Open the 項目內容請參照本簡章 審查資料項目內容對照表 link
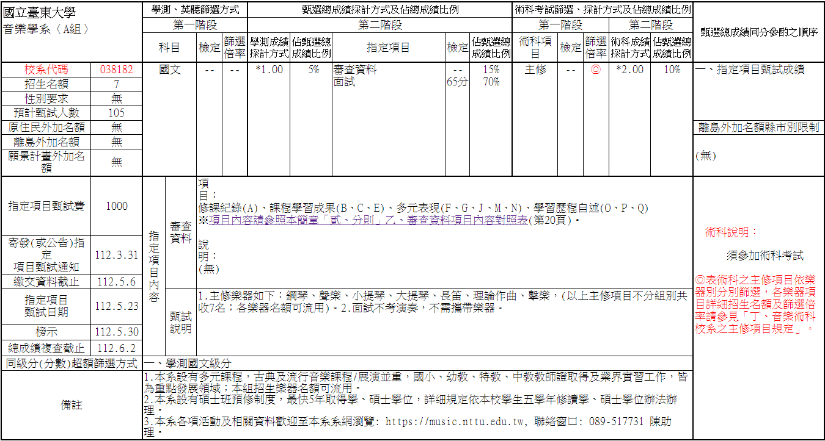 (x=368, y=220)
